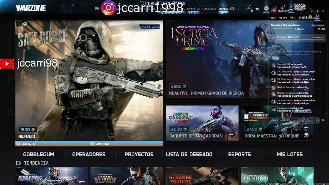
Task: Click VER LOTE button
Action: coord(52,144)
